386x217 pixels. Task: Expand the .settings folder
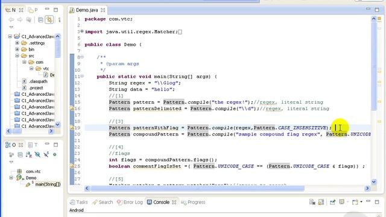(17, 43)
